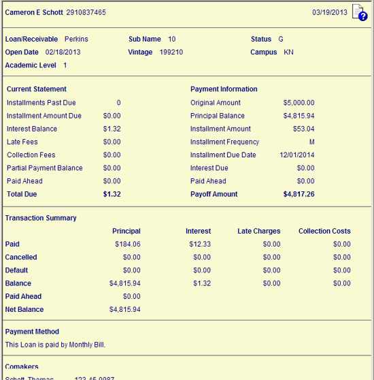Image resolution: width=374 pixels, height=380 pixels.
Task: Open the document help icon
Action: pos(360,12)
